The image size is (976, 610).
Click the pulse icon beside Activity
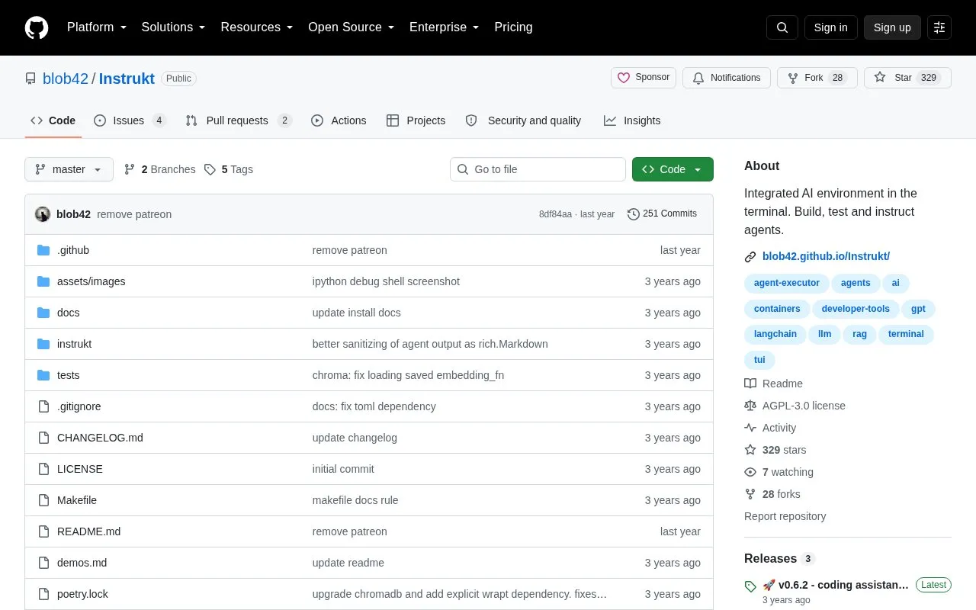click(x=750, y=428)
